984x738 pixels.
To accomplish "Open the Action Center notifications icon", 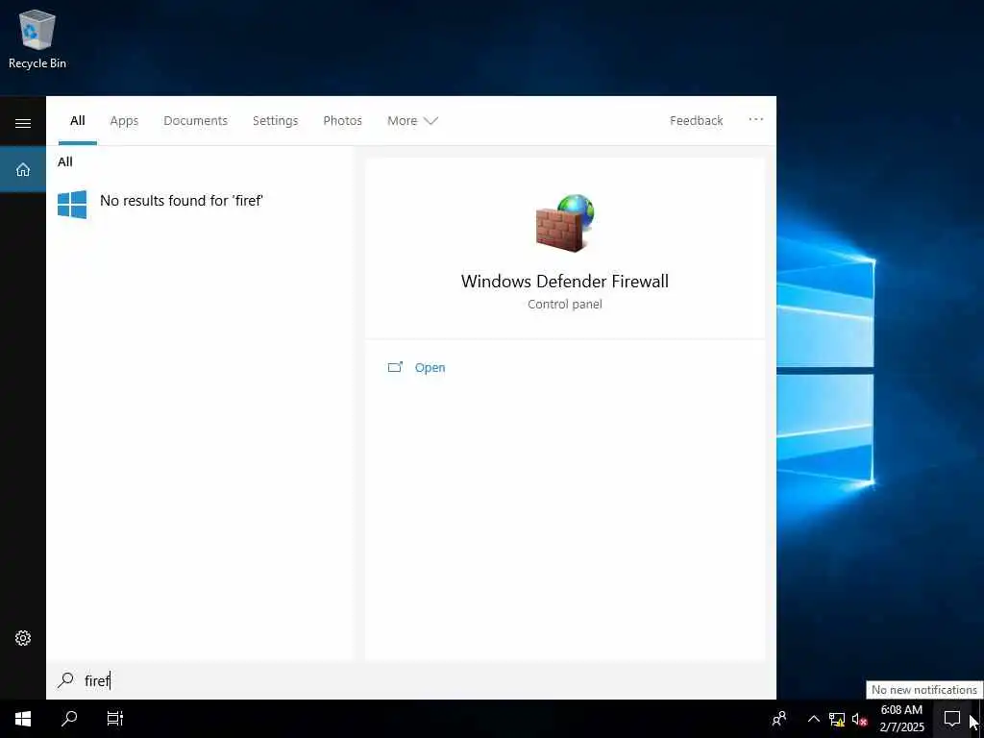I will [x=952, y=719].
